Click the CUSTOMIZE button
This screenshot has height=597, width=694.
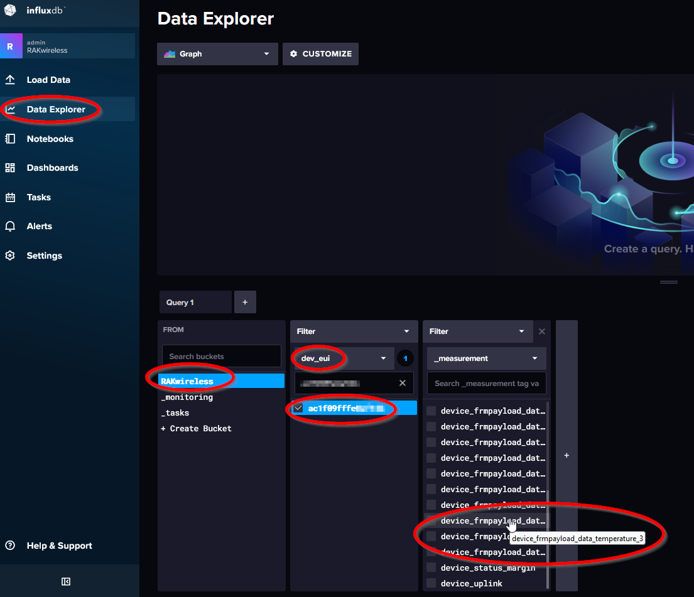coord(320,54)
